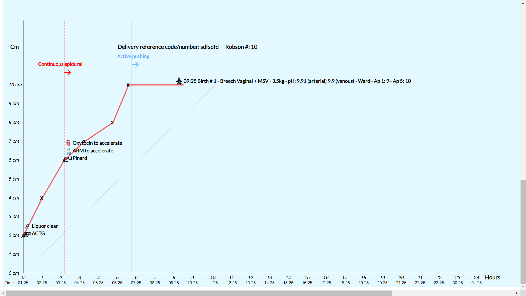The width and height of the screenshot is (526, 296).
Task: Click the blue Active pushing arrow
Action: coord(135,65)
